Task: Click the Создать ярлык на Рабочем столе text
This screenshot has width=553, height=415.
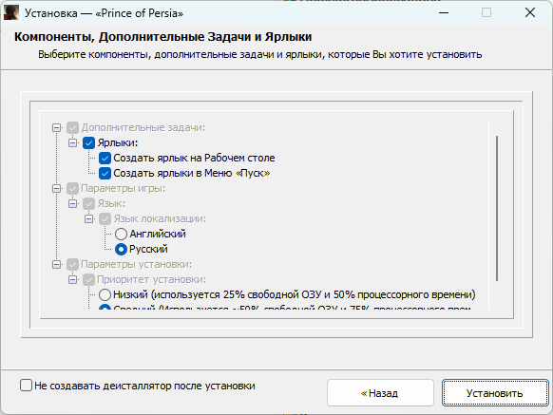Action: [194, 158]
